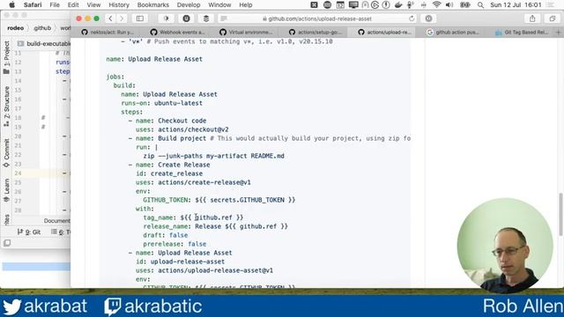Add a new Safari tab with plus button
This screenshot has height=317, width=564.
click(x=559, y=33)
